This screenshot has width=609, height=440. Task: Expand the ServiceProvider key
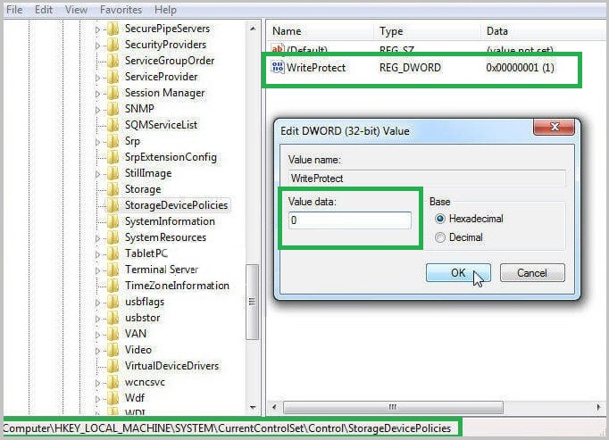[x=97, y=78]
